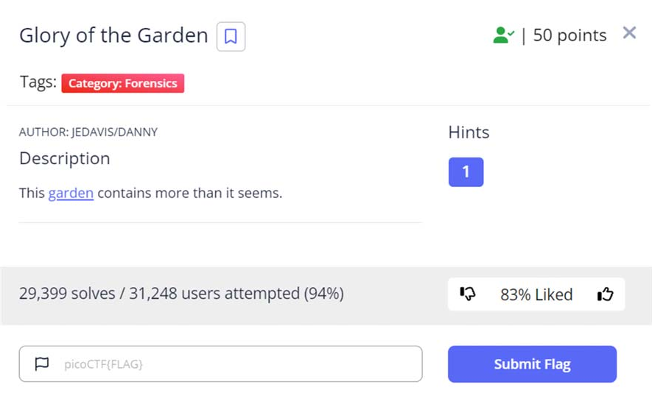
Task: Close the challenge dialog with the X
Action: coord(629,33)
